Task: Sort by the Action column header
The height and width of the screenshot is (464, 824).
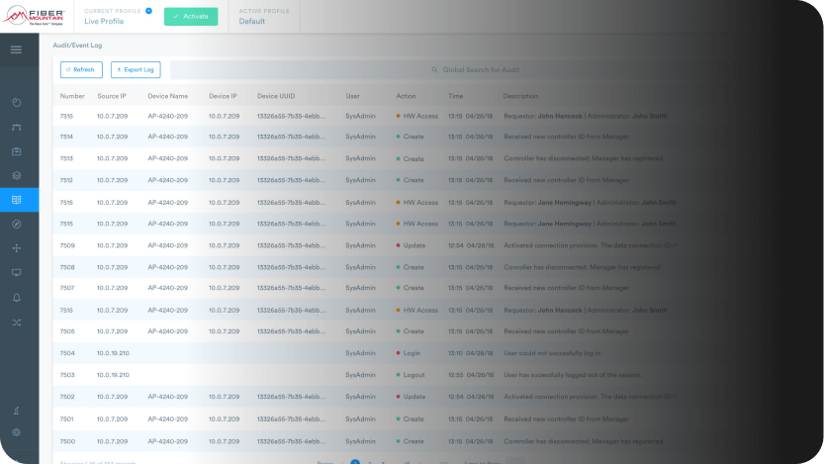Action: (406, 96)
